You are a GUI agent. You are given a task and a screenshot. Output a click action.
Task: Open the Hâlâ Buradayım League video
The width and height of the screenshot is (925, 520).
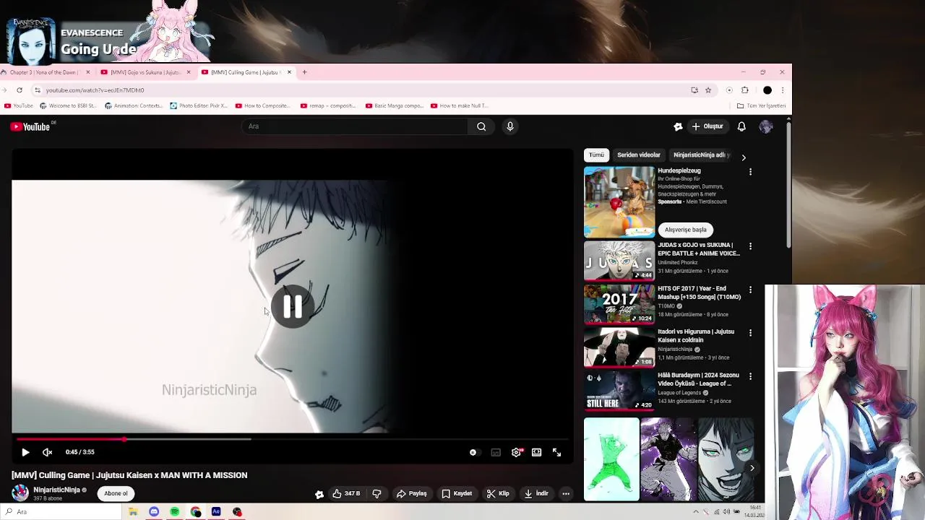(619, 391)
